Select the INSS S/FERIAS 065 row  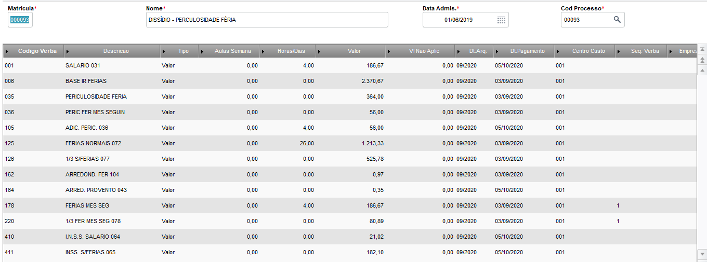349,252
